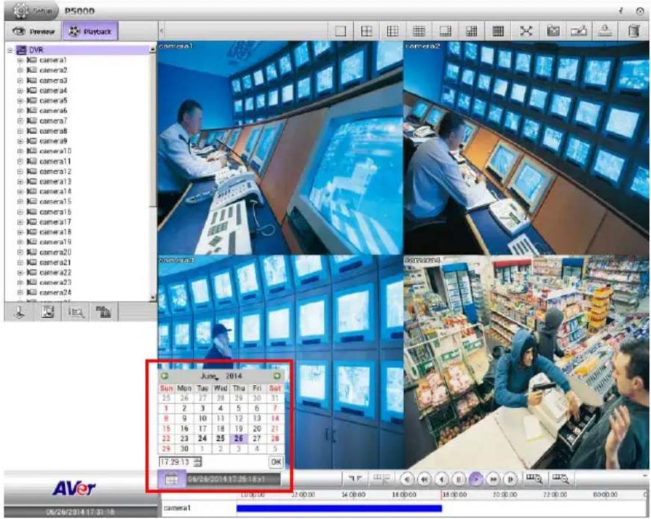Click the fast forward button
Image resolution: width=651 pixels, height=519 pixels.
point(493,479)
